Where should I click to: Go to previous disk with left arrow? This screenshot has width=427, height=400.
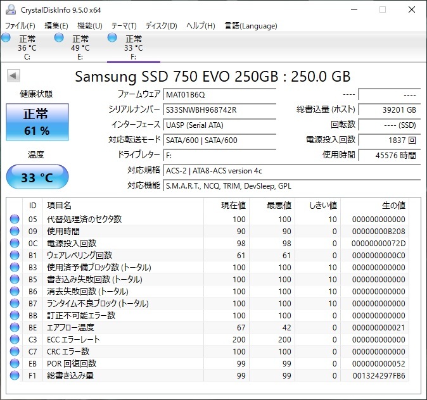pos(13,76)
